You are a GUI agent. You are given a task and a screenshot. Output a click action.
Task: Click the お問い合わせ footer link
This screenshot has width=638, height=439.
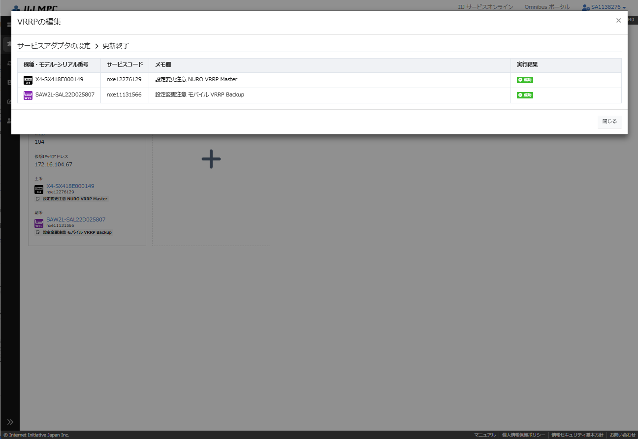pos(622,435)
